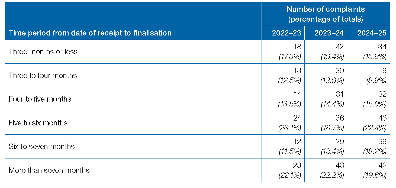The height and width of the screenshot is (188, 396).
Task: Click the 'Number of complaints' header cell
Action: pos(326,14)
